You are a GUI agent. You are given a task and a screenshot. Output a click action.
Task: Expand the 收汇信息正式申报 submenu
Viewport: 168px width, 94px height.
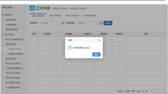coord(13,87)
